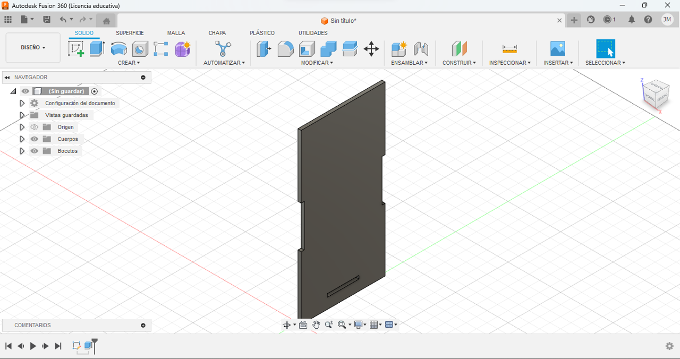Expand the Cuerpos node
This screenshot has width=680, height=359.
tap(22, 139)
